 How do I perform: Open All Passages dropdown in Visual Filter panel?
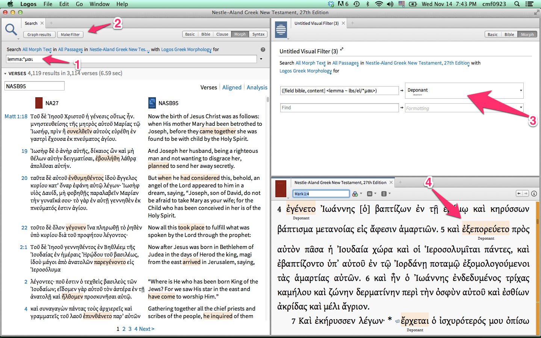346,63
